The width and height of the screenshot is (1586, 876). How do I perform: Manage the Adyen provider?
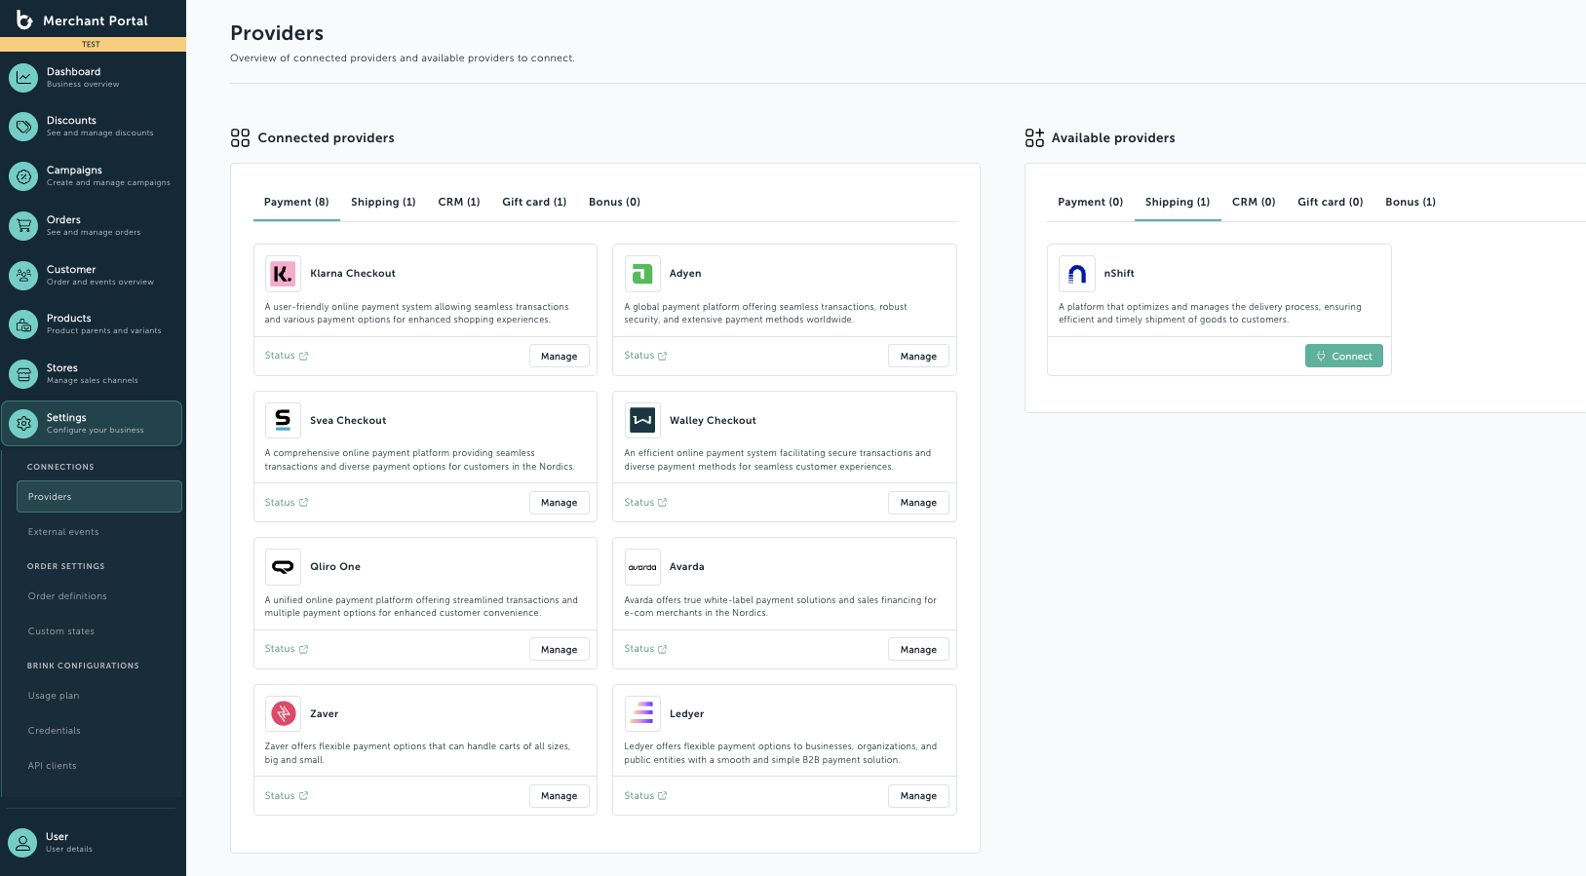918,357
